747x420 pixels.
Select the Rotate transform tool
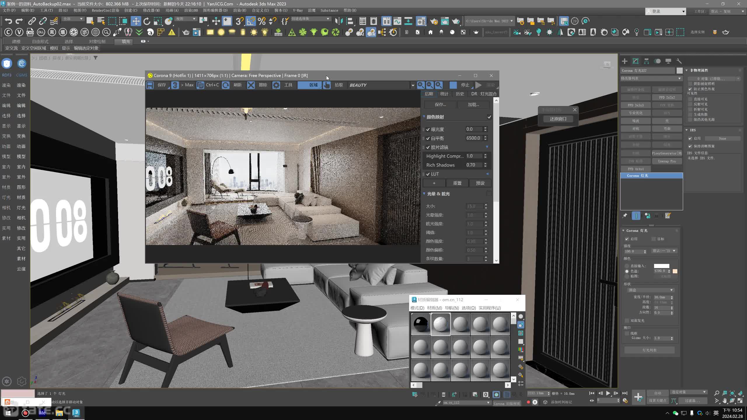pos(147,21)
